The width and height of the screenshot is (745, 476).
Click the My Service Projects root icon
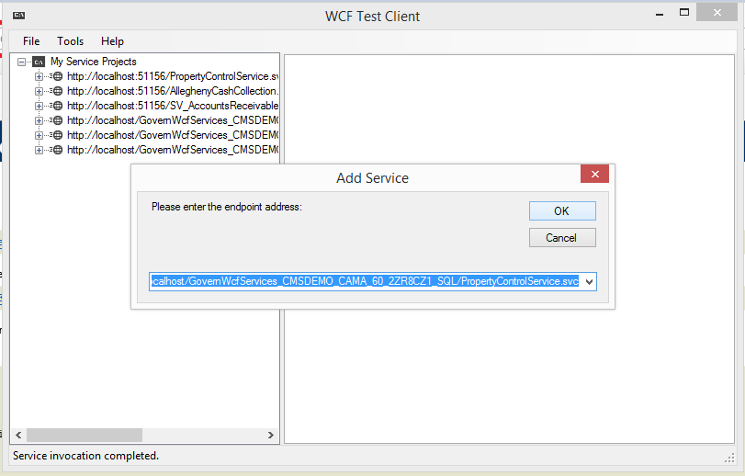[x=39, y=62]
